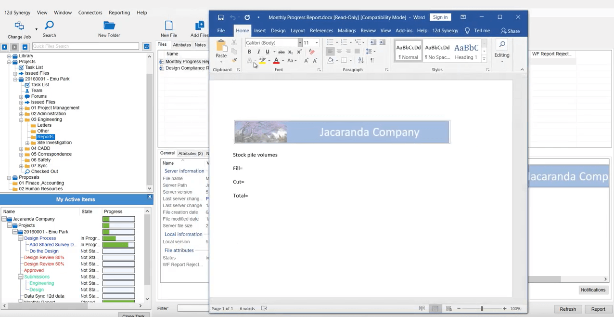Switch to Web Layout view in Word's status bar
Viewport: 614px width, 317px height.
(x=448, y=309)
